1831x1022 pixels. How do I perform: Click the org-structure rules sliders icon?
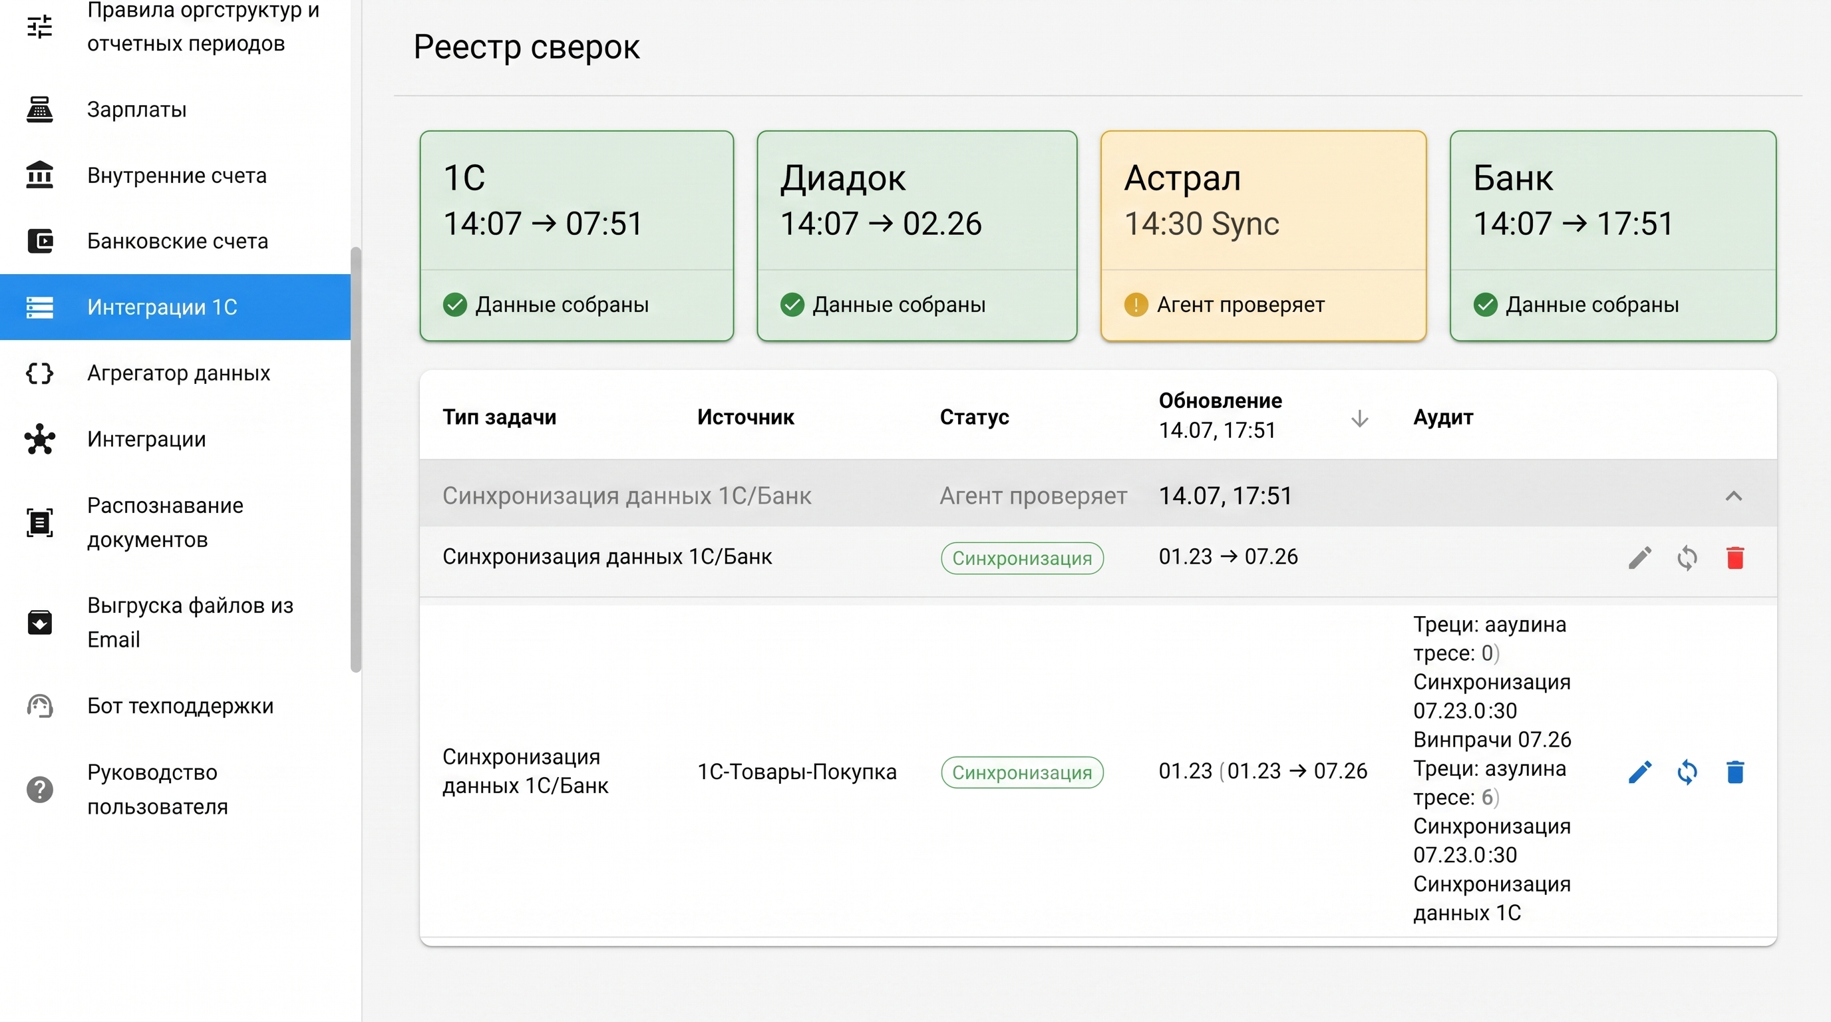click(40, 27)
